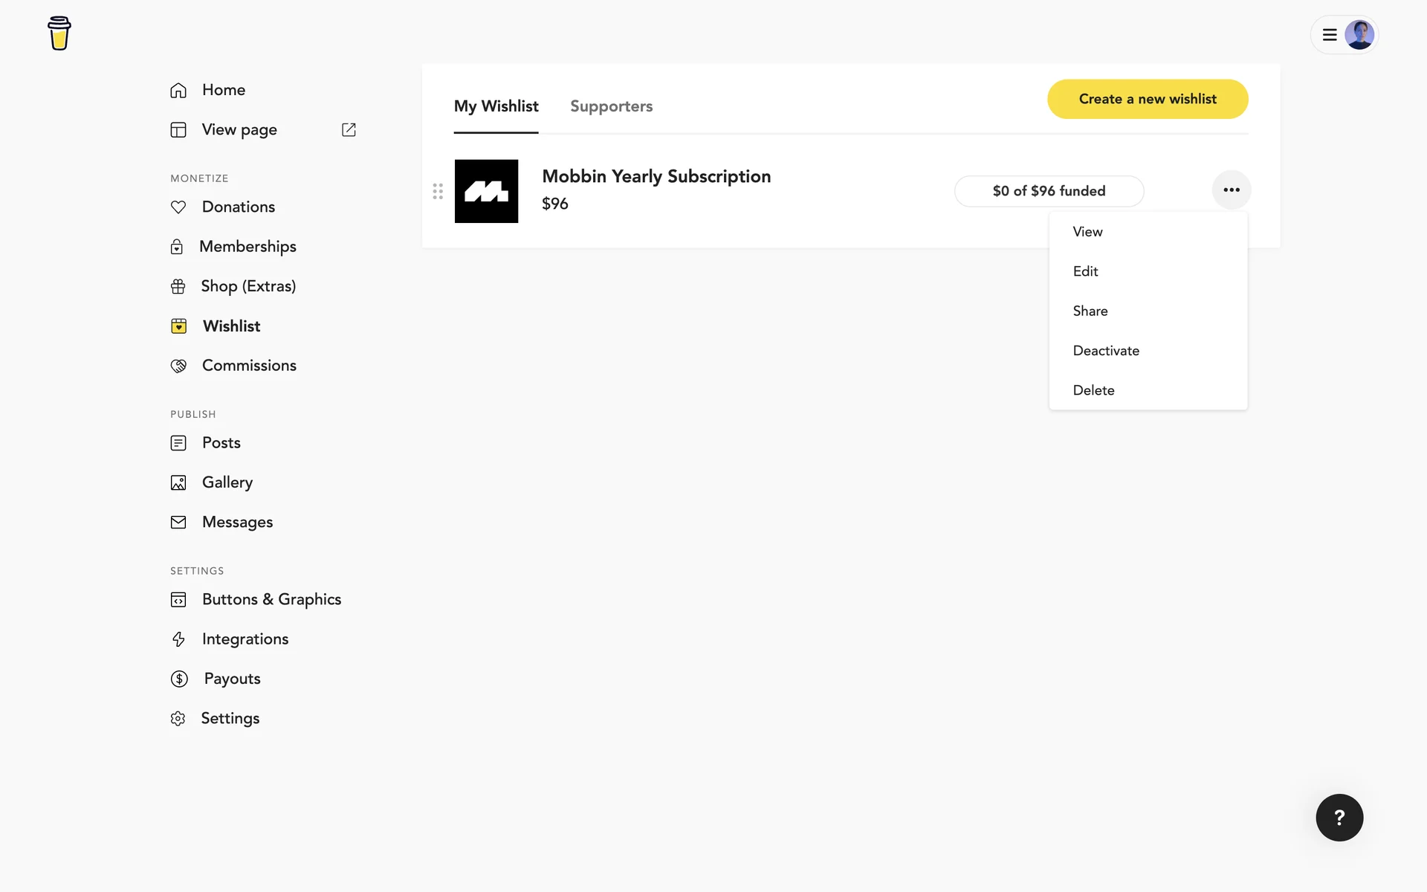Open the Donations heart icon in sidebar
1427x892 pixels.
[178, 207]
